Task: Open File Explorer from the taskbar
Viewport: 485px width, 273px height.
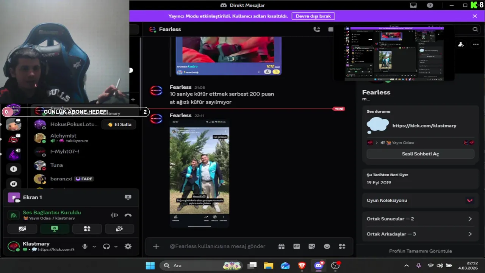Action: (x=268, y=265)
